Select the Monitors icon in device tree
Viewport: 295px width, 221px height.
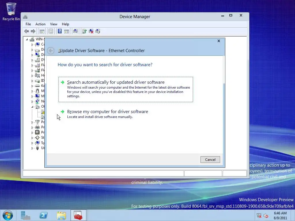click(x=37, y=96)
